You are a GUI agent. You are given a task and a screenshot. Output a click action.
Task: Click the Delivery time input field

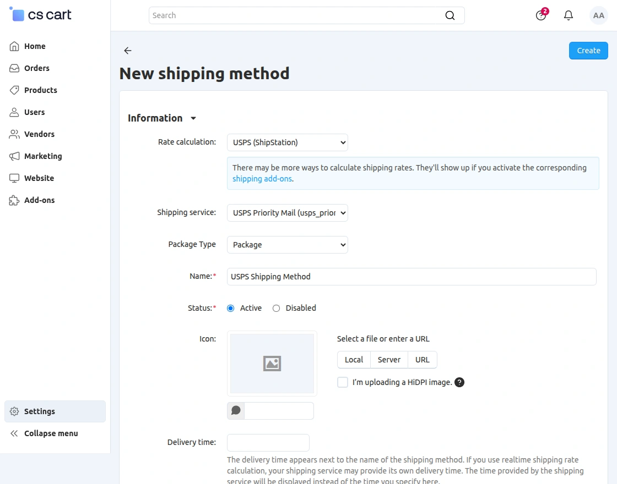click(x=268, y=443)
